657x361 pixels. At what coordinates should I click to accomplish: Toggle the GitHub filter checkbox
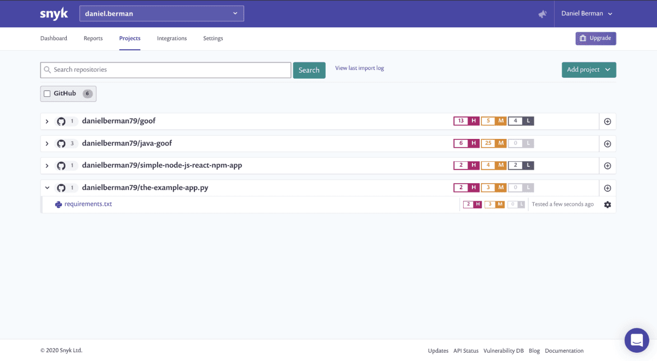(47, 94)
